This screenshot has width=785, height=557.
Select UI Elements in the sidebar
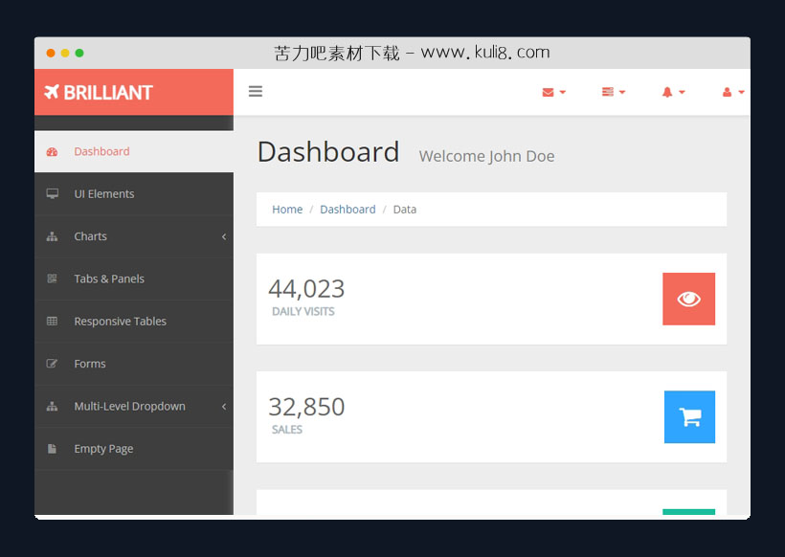(x=104, y=193)
